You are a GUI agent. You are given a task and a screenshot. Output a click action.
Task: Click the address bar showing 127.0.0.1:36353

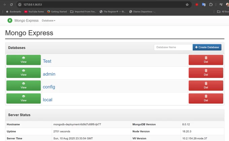click(104, 4)
